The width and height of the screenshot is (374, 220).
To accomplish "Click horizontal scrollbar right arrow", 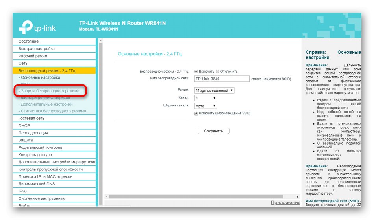I will tap(298, 197).
